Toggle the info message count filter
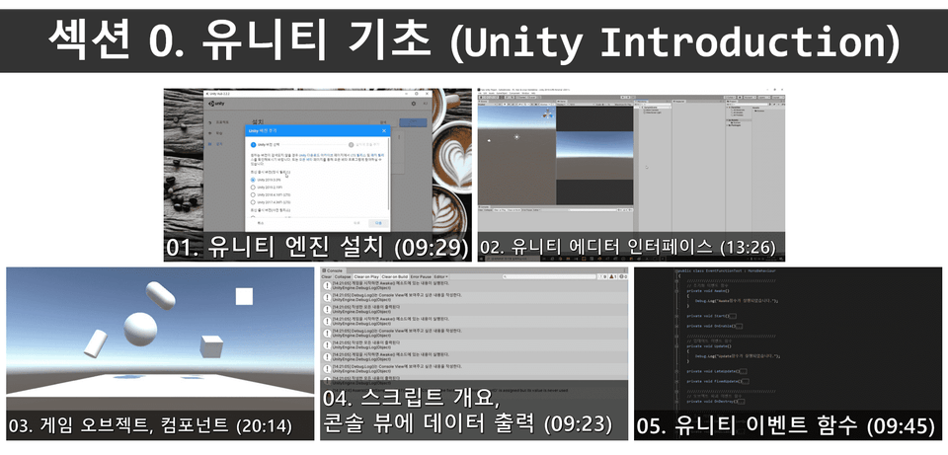948x455 pixels. tap(602, 276)
